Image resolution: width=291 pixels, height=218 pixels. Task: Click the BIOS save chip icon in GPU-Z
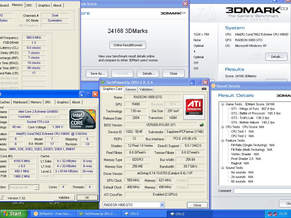click(x=202, y=125)
